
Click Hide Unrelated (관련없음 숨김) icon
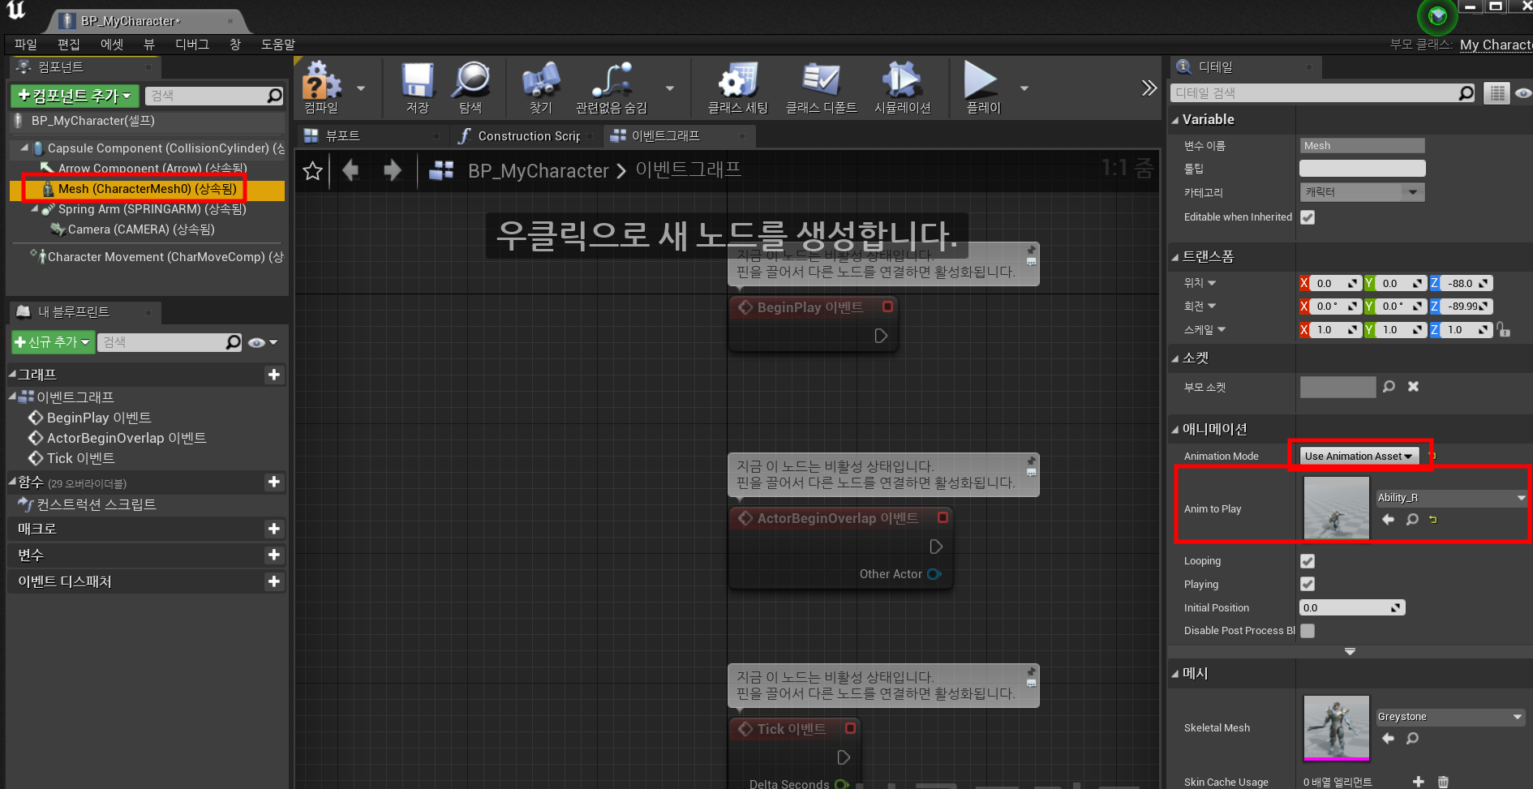pyautogui.click(x=612, y=88)
